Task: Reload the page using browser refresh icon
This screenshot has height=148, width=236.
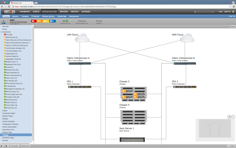Action: (9, 7)
